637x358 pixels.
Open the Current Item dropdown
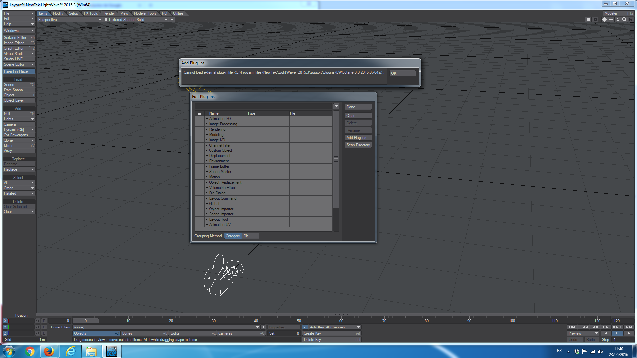pos(166,327)
